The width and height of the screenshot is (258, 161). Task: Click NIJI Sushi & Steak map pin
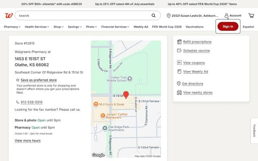(96, 104)
